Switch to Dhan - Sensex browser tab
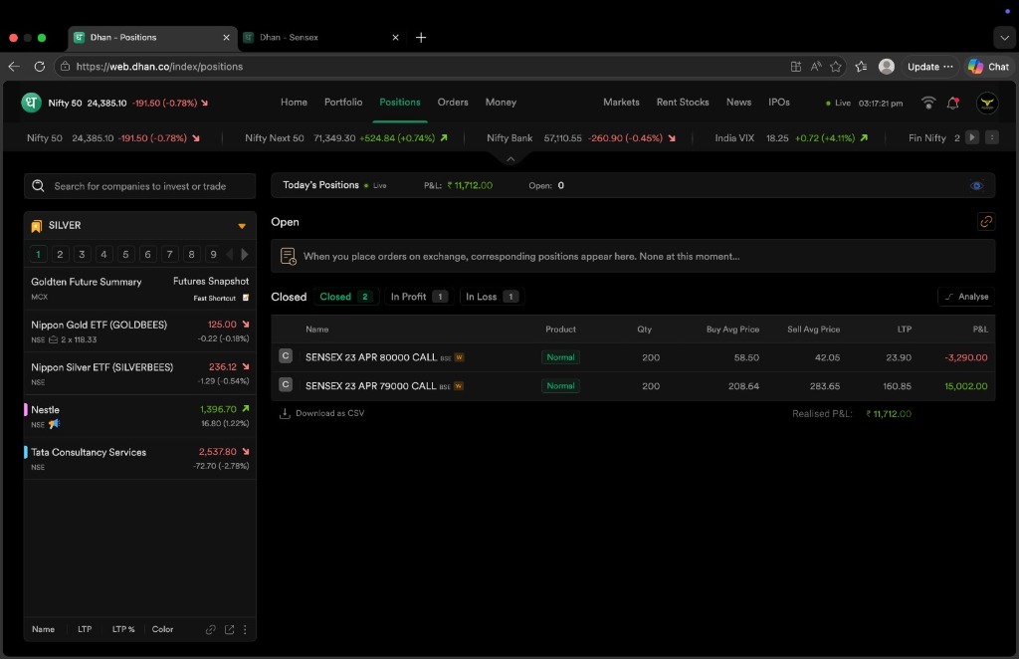 (x=321, y=38)
